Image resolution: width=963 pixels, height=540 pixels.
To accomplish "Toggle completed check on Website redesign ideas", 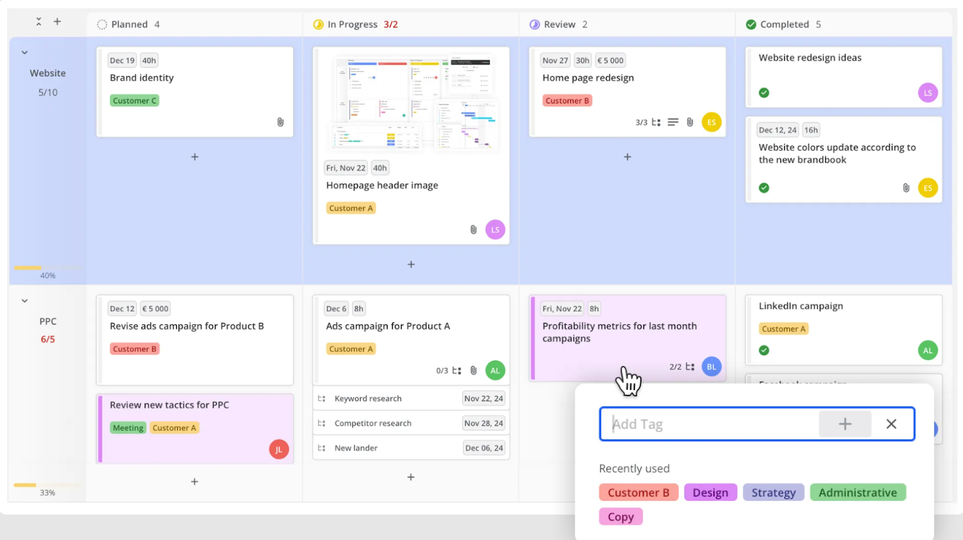I will [x=764, y=93].
